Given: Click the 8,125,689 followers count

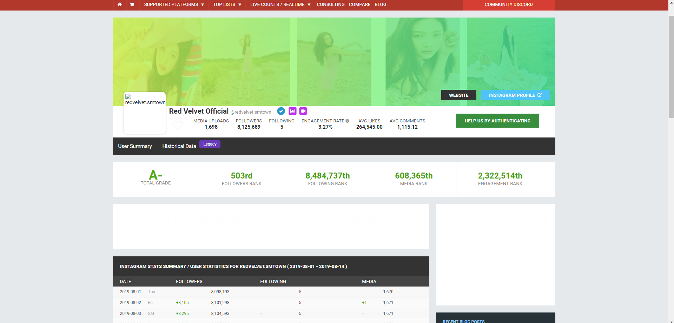Looking at the screenshot, I should (x=249, y=127).
